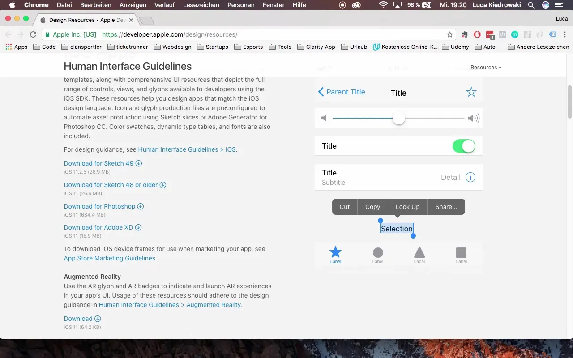573x358 pixels.
Task: Click Download for Adobe XD link
Action: pos(103,227)
